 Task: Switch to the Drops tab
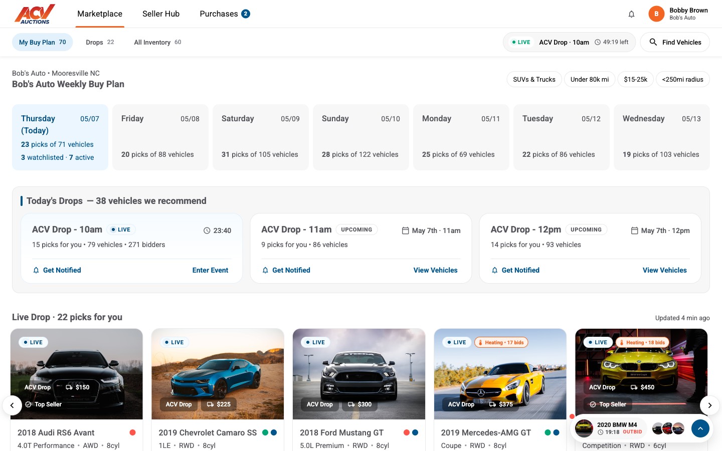coord(100,42)
